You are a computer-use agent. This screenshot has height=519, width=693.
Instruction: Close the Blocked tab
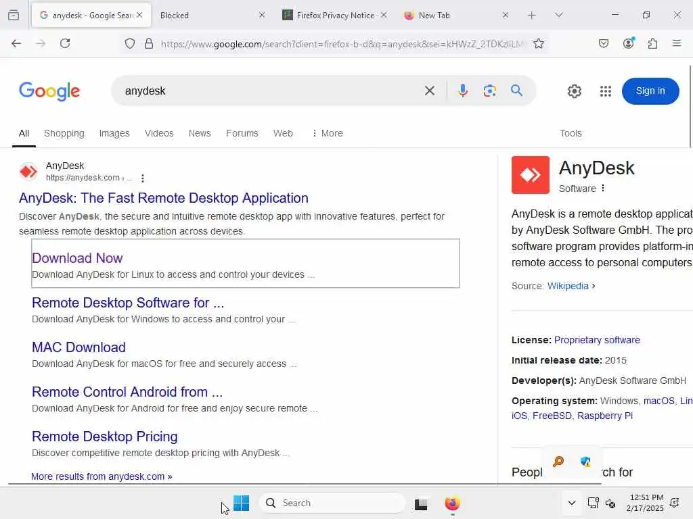coord(262,15)
